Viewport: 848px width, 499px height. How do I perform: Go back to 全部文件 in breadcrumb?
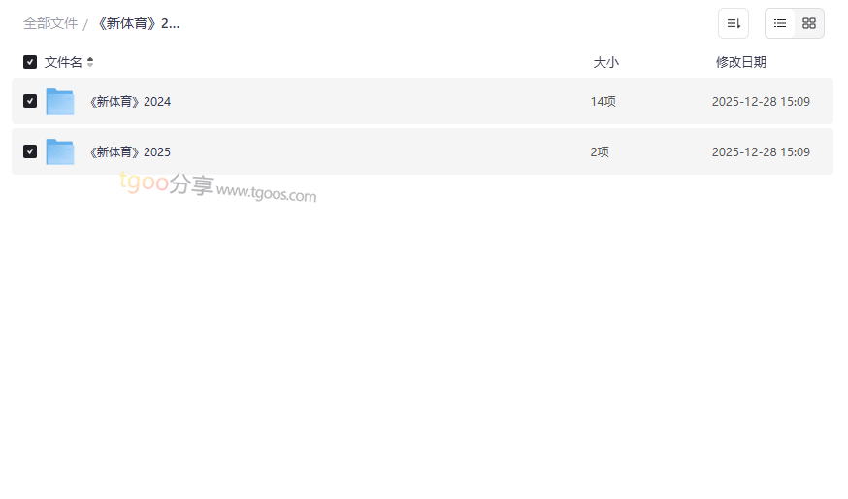[50, 23]
